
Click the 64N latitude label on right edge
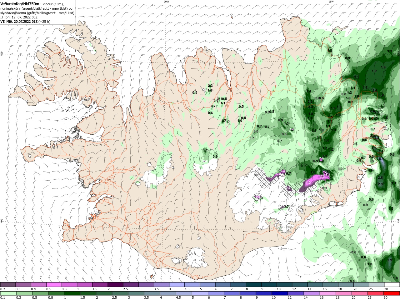pos(398,221)
